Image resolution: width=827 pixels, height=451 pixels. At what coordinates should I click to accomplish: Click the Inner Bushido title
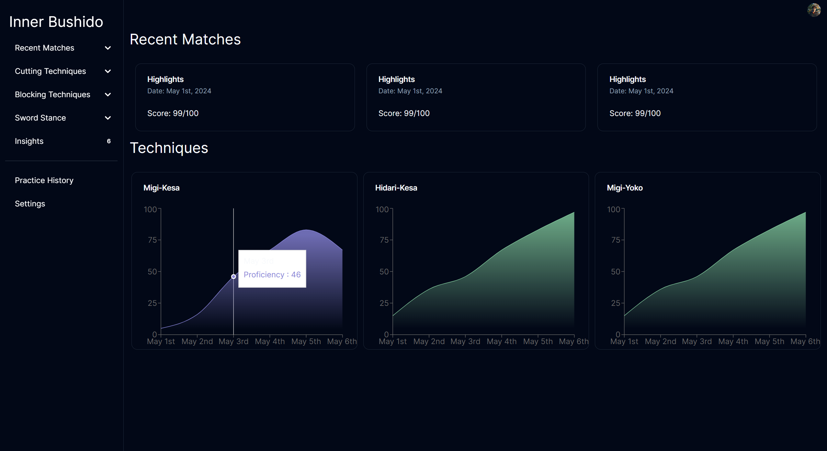click(56, 22)
